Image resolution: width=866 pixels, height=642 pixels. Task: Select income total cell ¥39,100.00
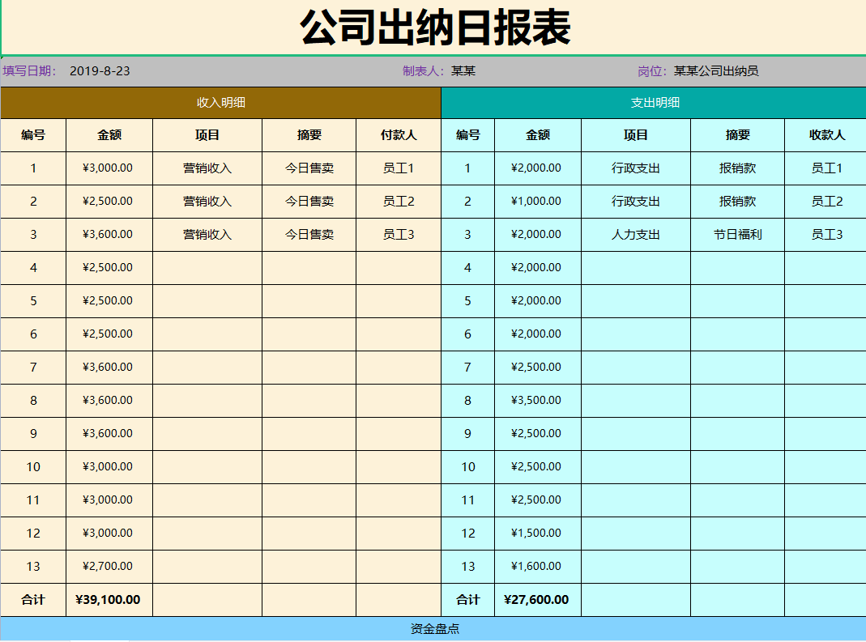(x=109, y=599)
